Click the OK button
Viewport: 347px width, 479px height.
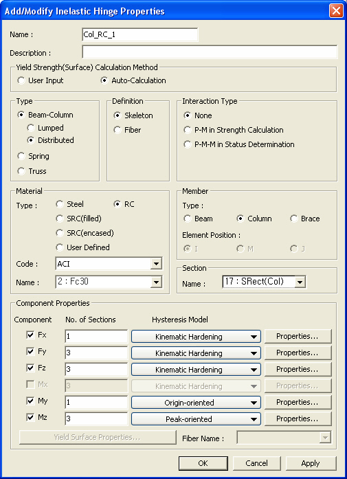click(x=203, y=463)
